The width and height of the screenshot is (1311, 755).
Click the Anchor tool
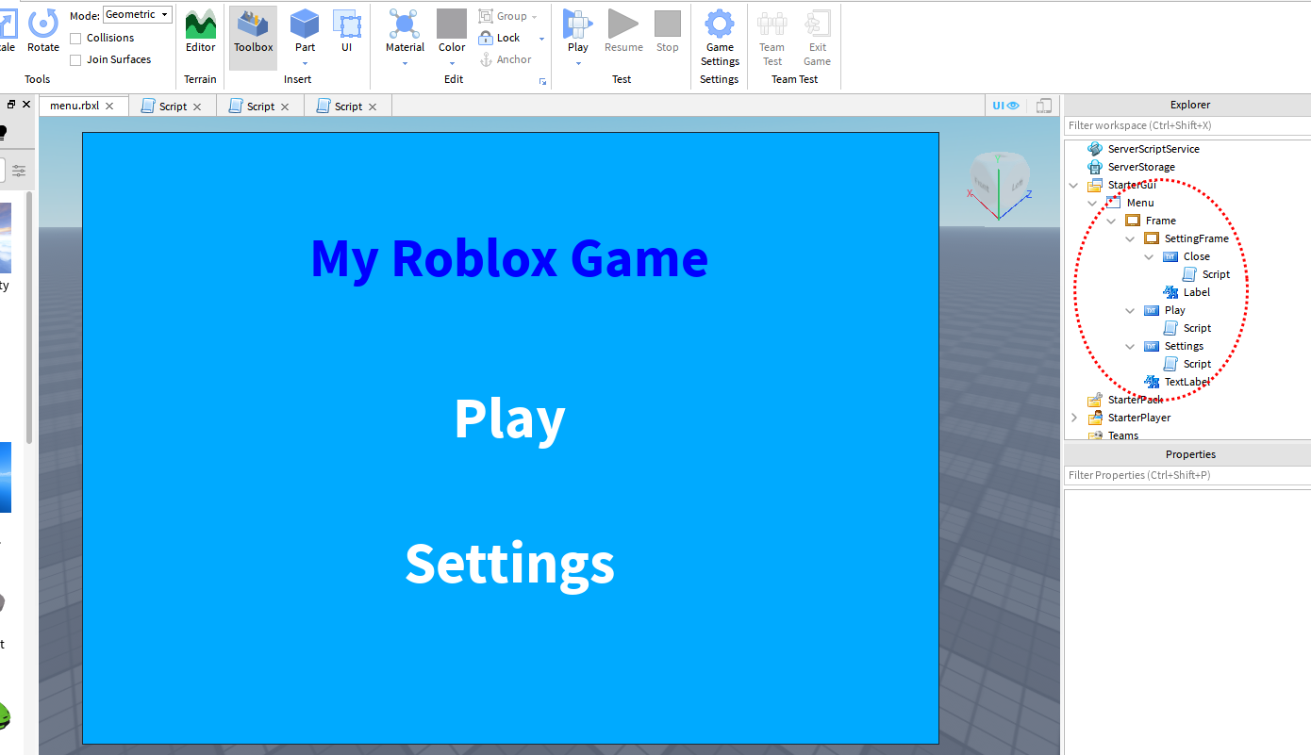point(506,59)
